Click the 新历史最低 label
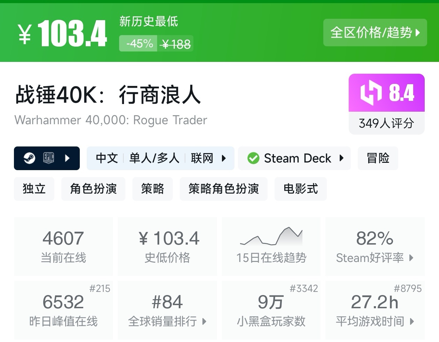 click(149, 22)
